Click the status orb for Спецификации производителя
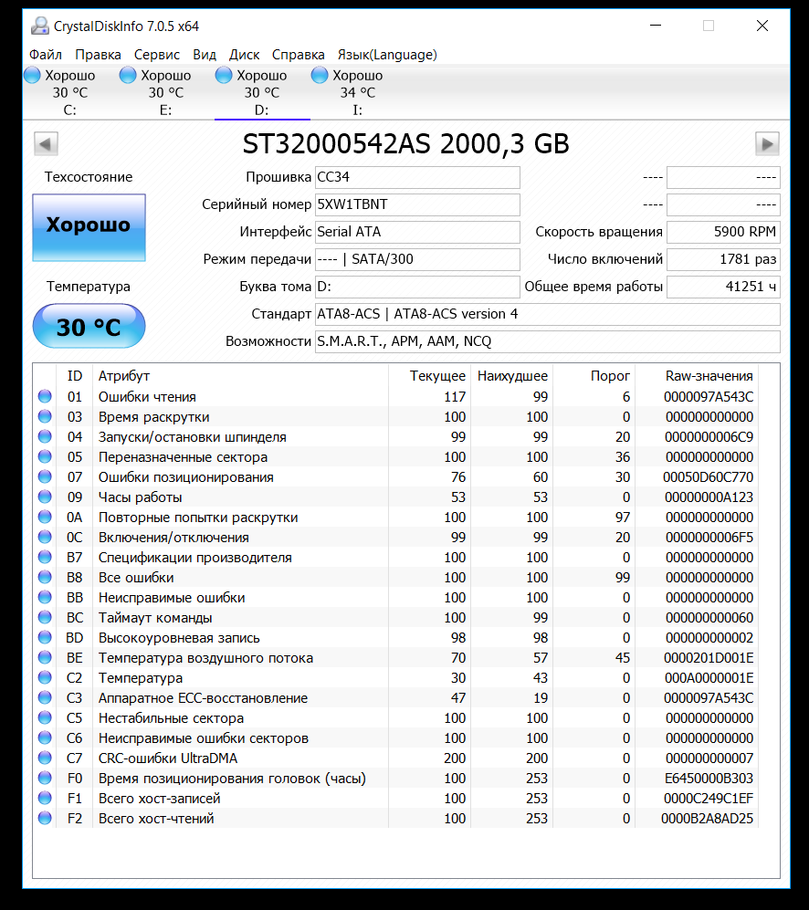This screenshot has width=809, height=910. tap(45, 557)
